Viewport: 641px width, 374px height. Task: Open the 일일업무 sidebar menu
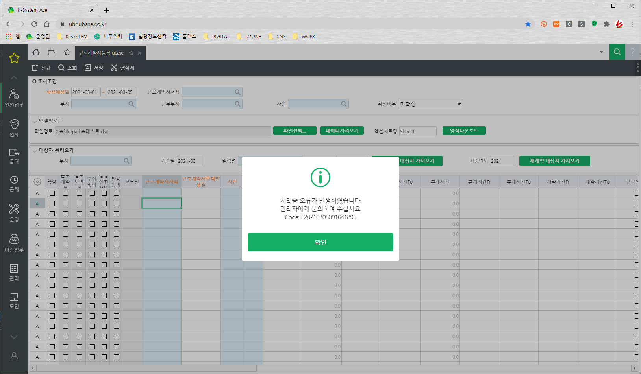pyautogui.click(x=14, y=98)
